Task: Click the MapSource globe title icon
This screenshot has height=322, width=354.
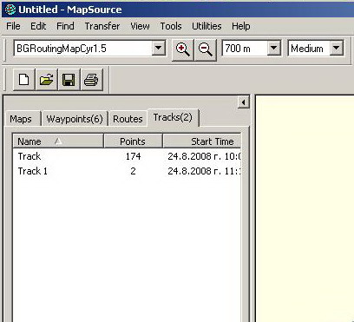Action: (10, 10)
